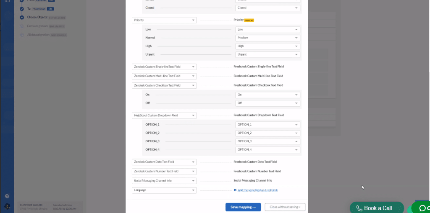Open the OPTION_3 target dropdown
This screenshot has height=213, width=430.
click(267, 141)
